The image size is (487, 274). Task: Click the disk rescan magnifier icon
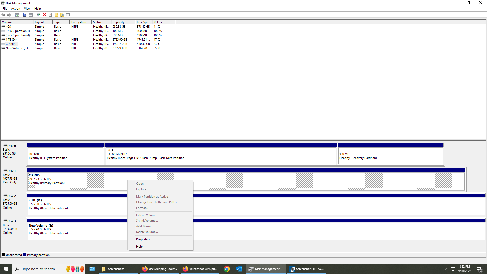point(38,15)
